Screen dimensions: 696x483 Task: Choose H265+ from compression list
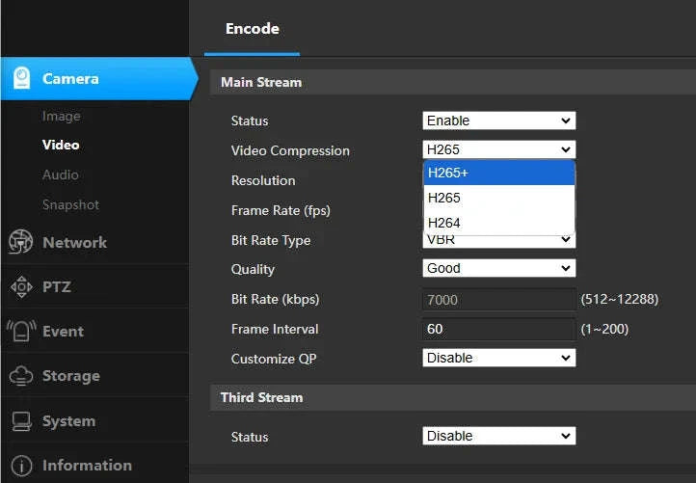(499, 173)
